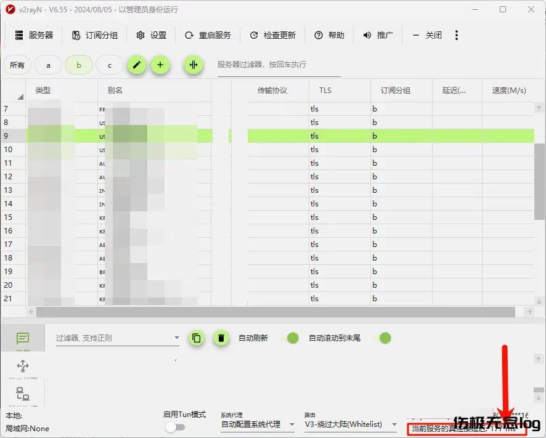Open the network computers side tab icon

pos(23,394)
